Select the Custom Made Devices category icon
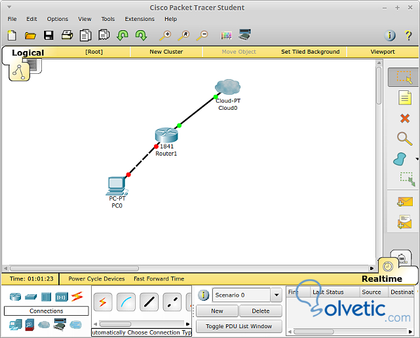 [x=60, y=324]
